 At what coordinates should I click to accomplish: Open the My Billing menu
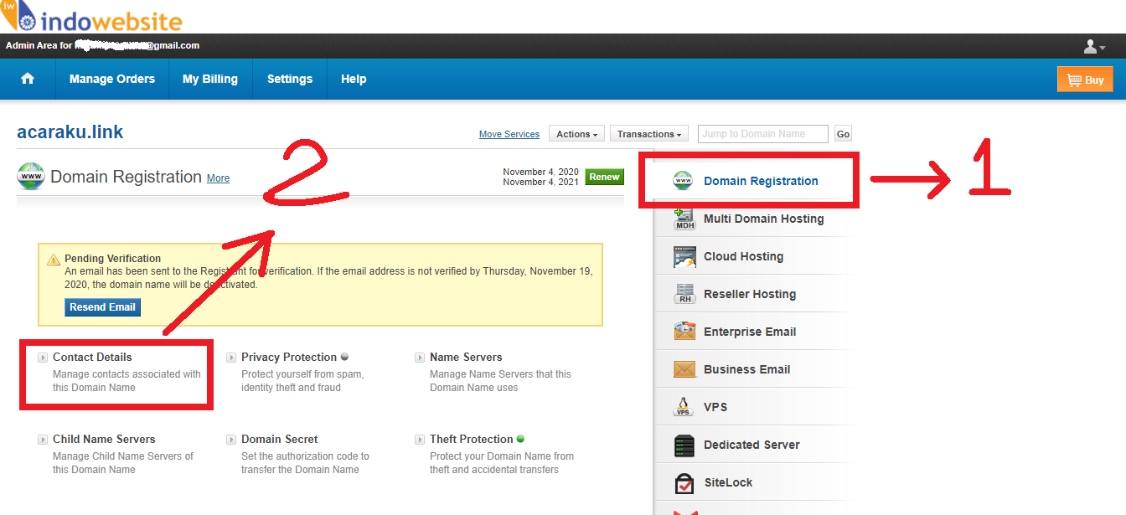click(210, 79)
